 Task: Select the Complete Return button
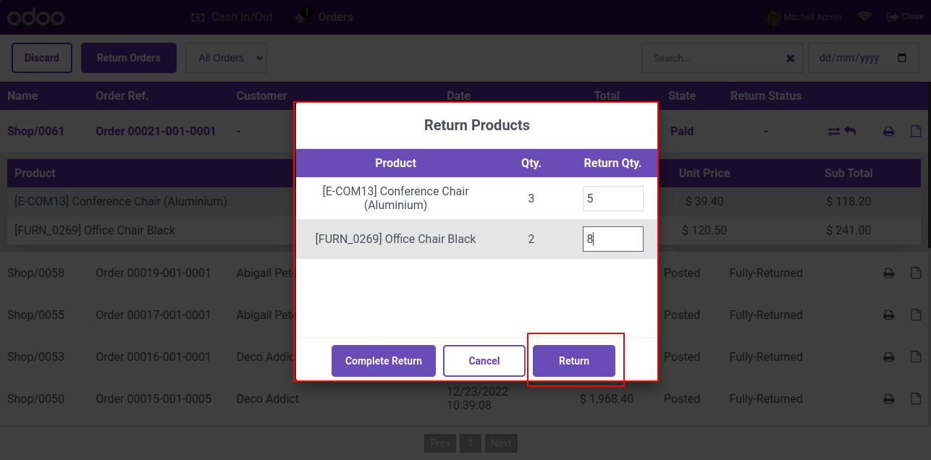[x=384, y=361]
